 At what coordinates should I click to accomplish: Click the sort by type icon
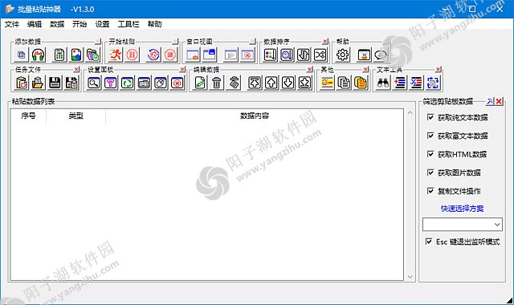pyautogui.click(x=270, y=55)
